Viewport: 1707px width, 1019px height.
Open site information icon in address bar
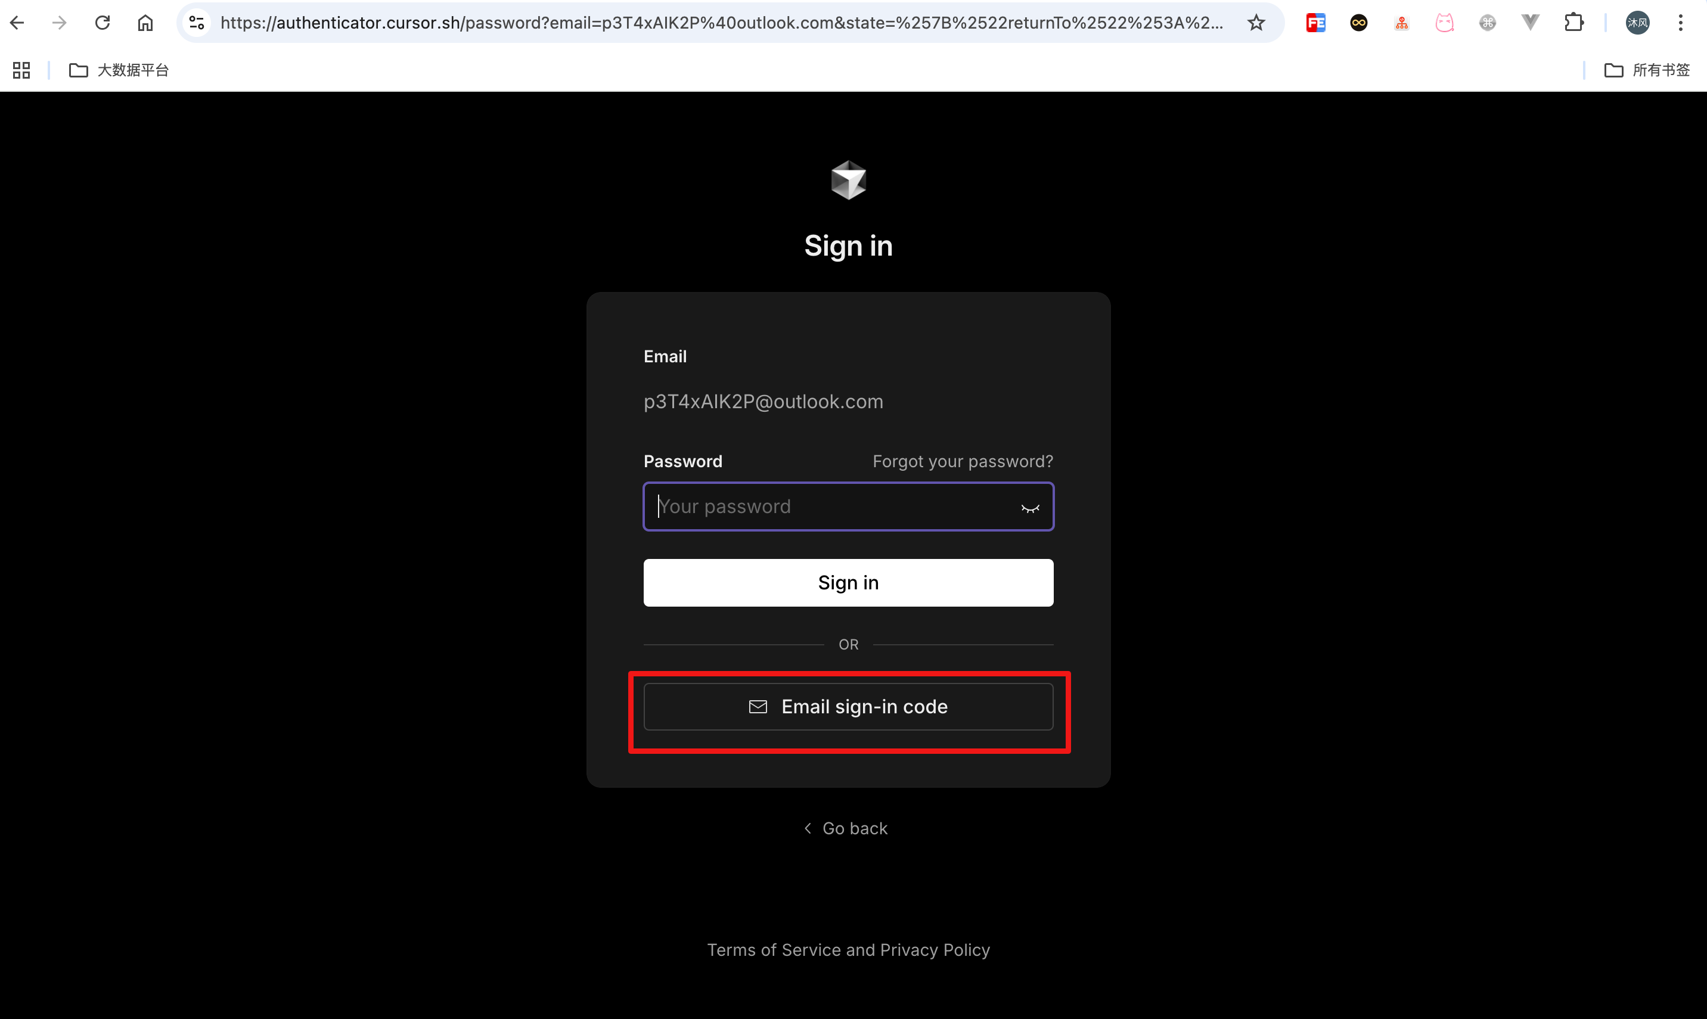point(197,23)
